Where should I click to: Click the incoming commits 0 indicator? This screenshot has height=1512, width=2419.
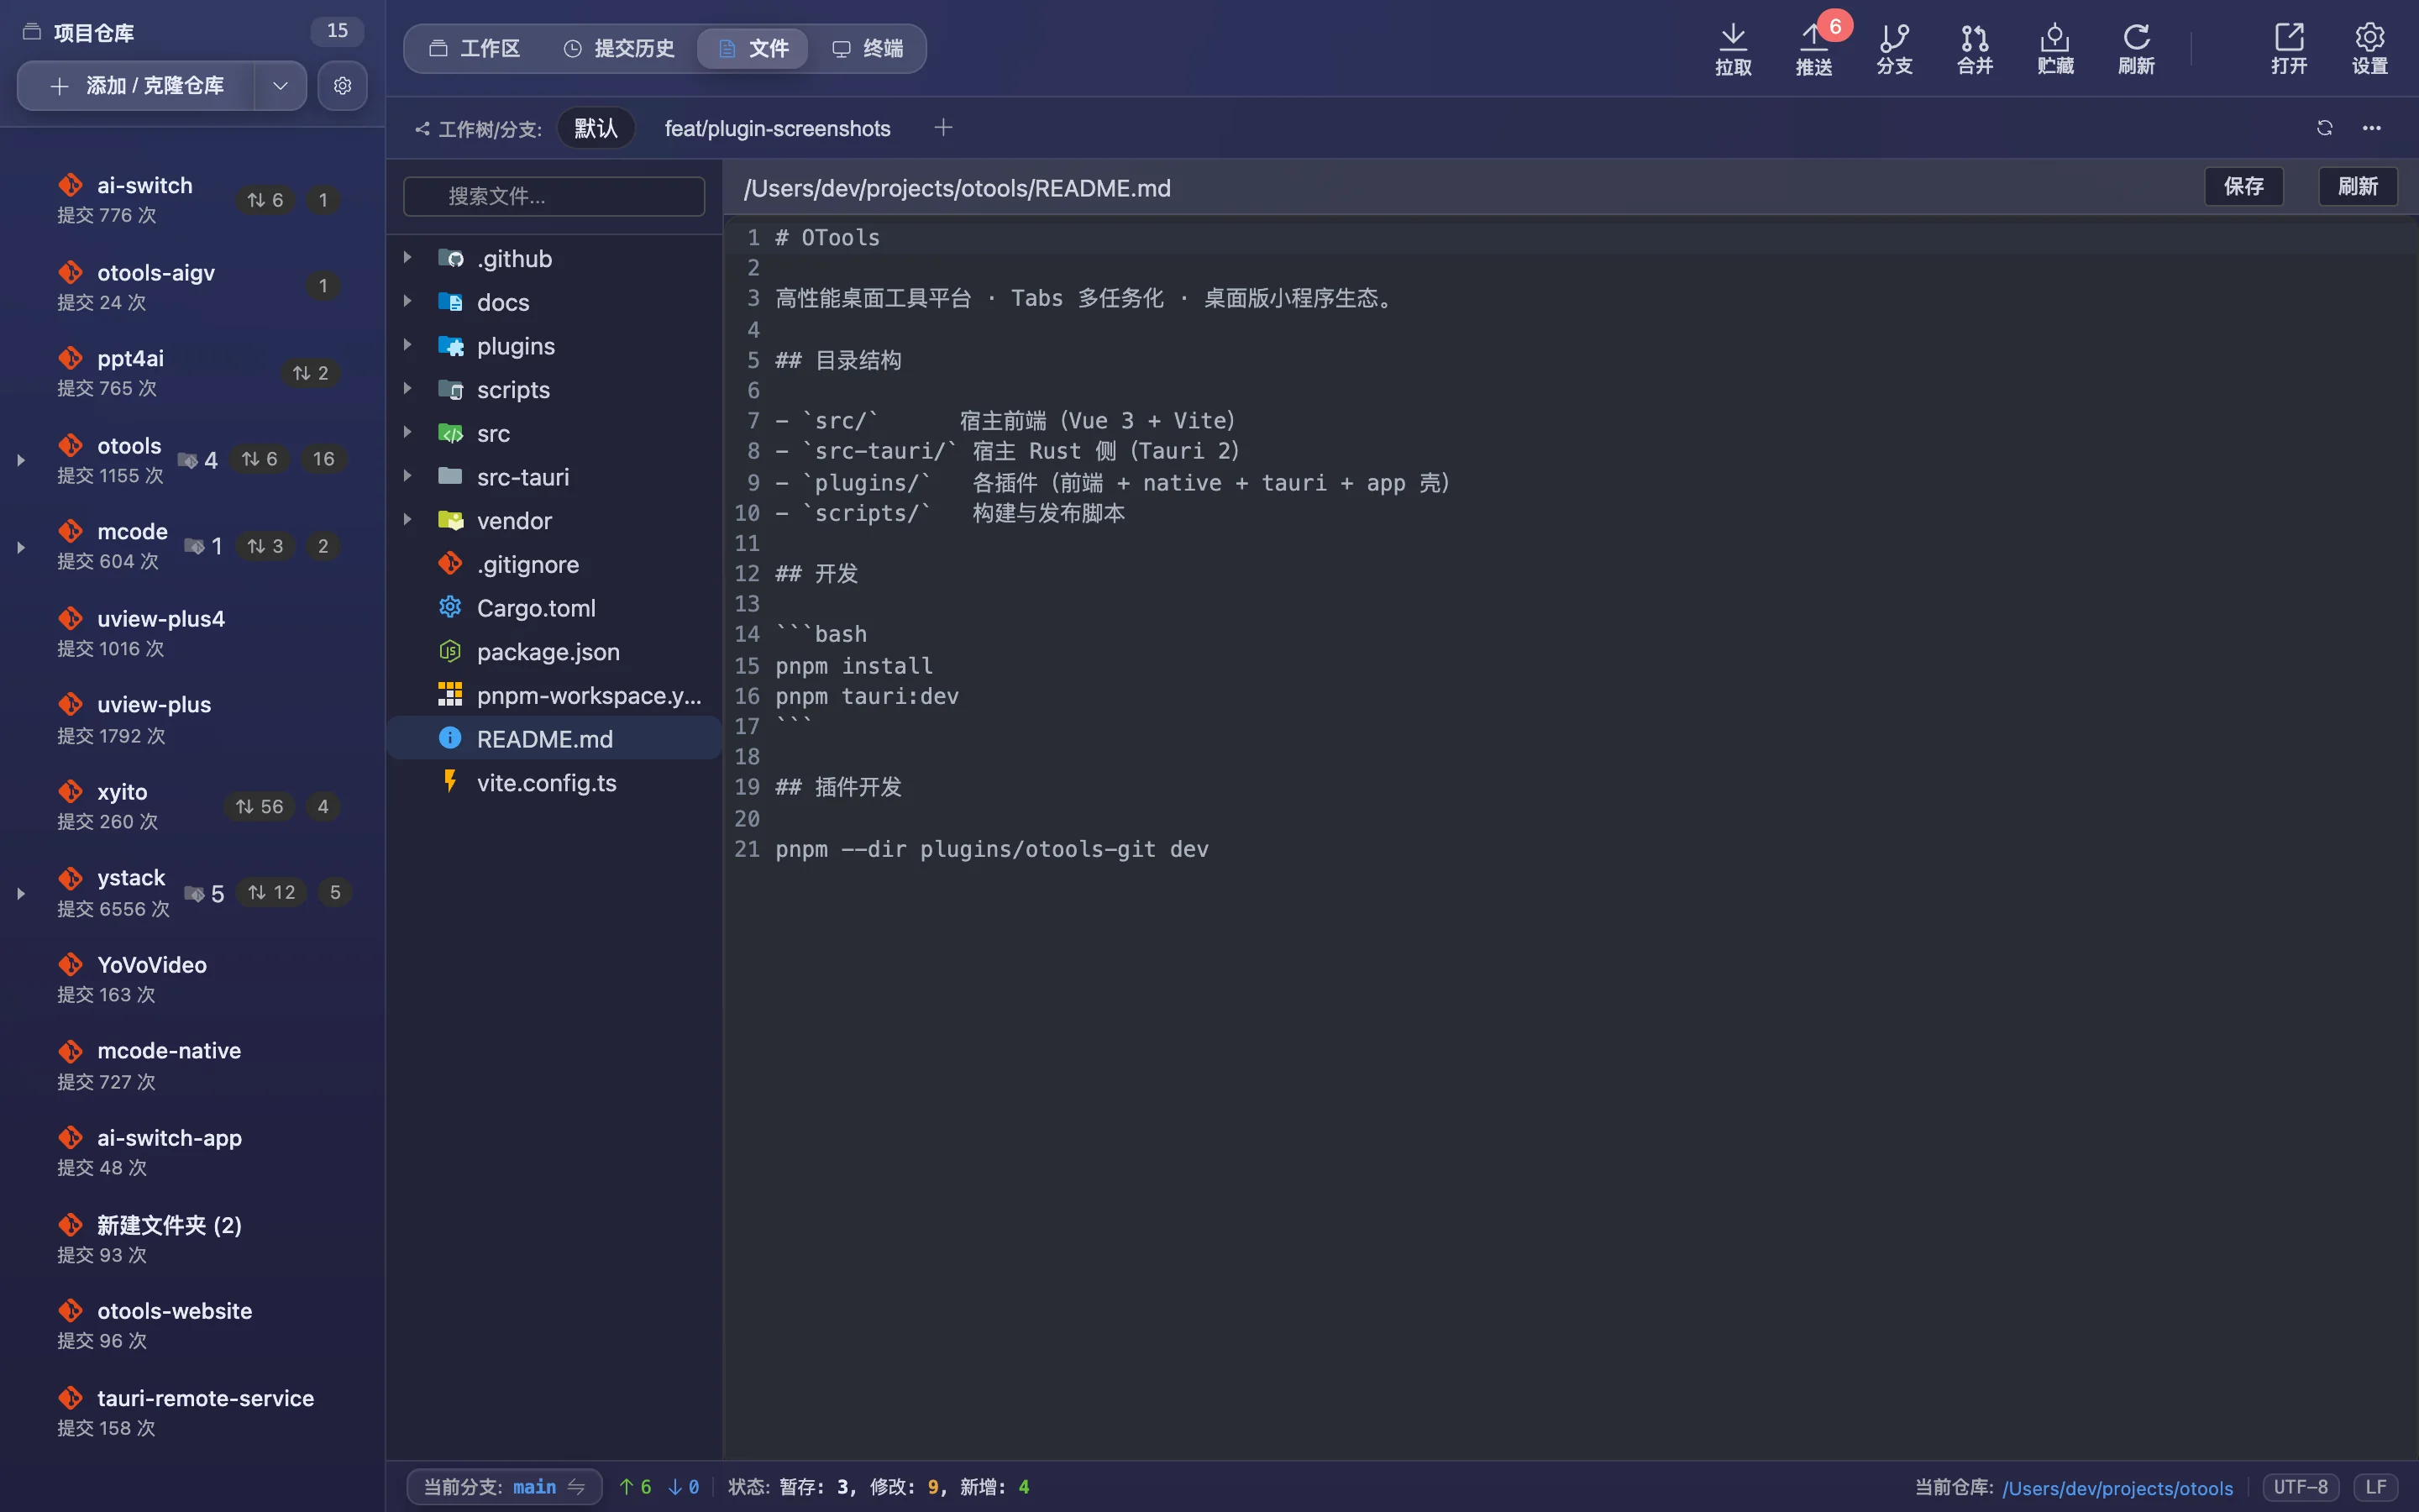click(x=684, y=1487)
